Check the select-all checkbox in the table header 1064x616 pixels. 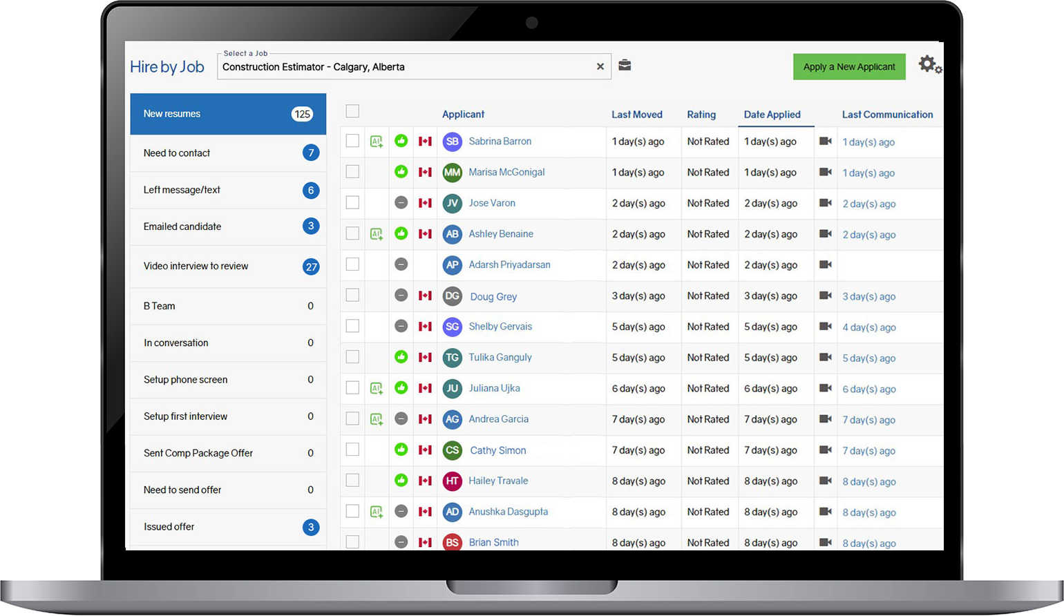[352, 111]
